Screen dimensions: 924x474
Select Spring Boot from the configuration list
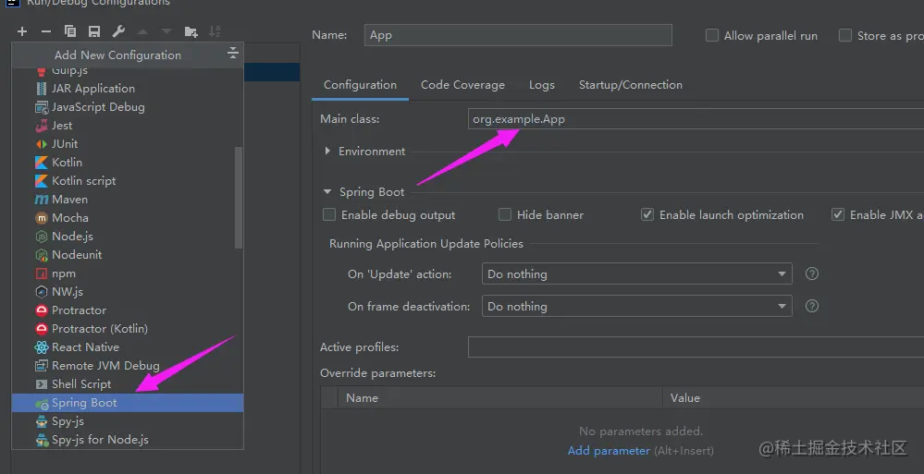click(x=84, y=402)
